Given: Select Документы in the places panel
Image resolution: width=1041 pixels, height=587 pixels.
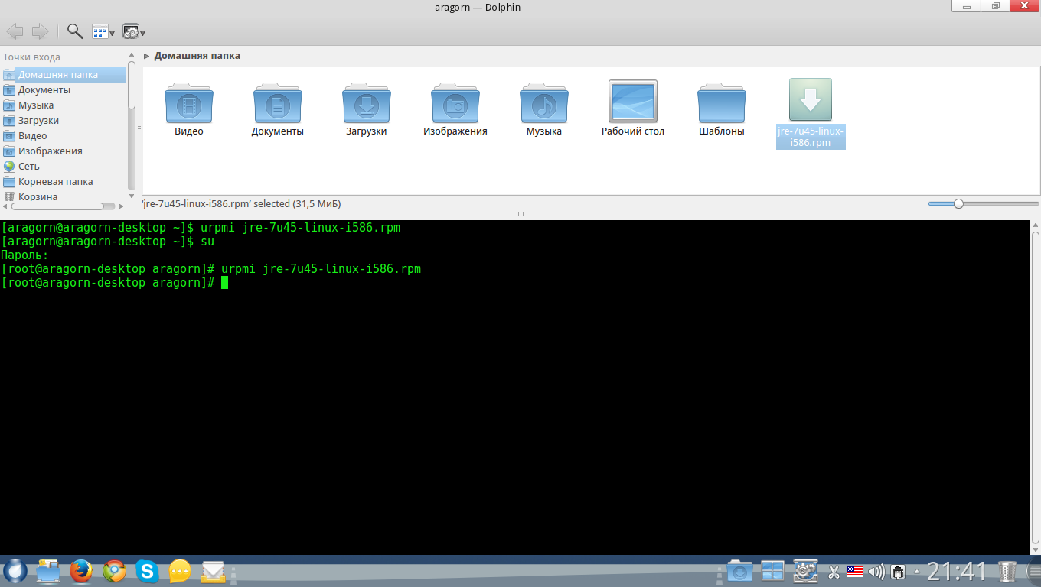Looking at the screenshot, I should tap(44, 90).
